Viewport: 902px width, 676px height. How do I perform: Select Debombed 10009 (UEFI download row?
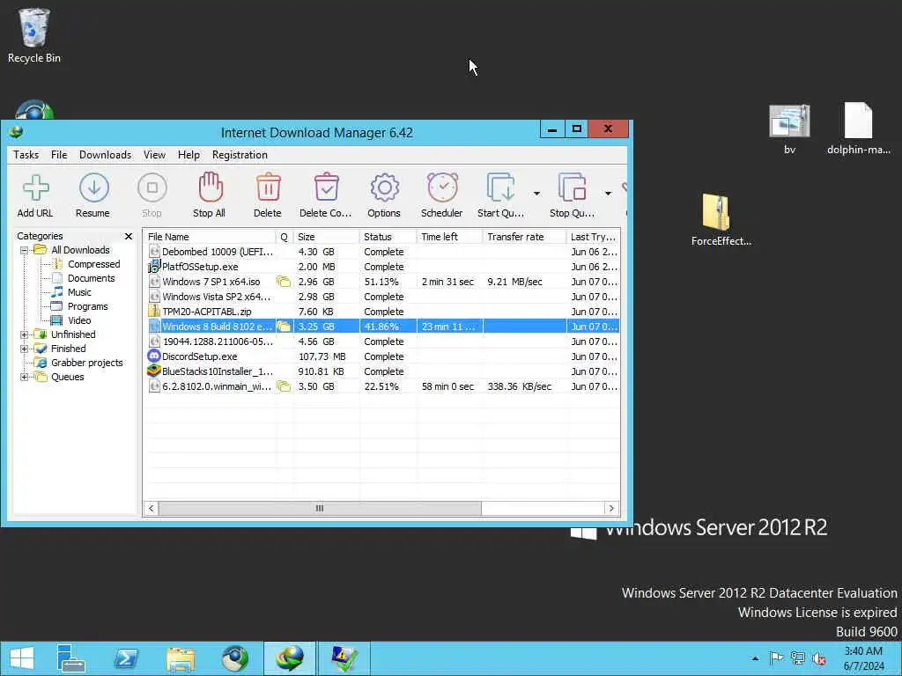(x=382, y=252)
